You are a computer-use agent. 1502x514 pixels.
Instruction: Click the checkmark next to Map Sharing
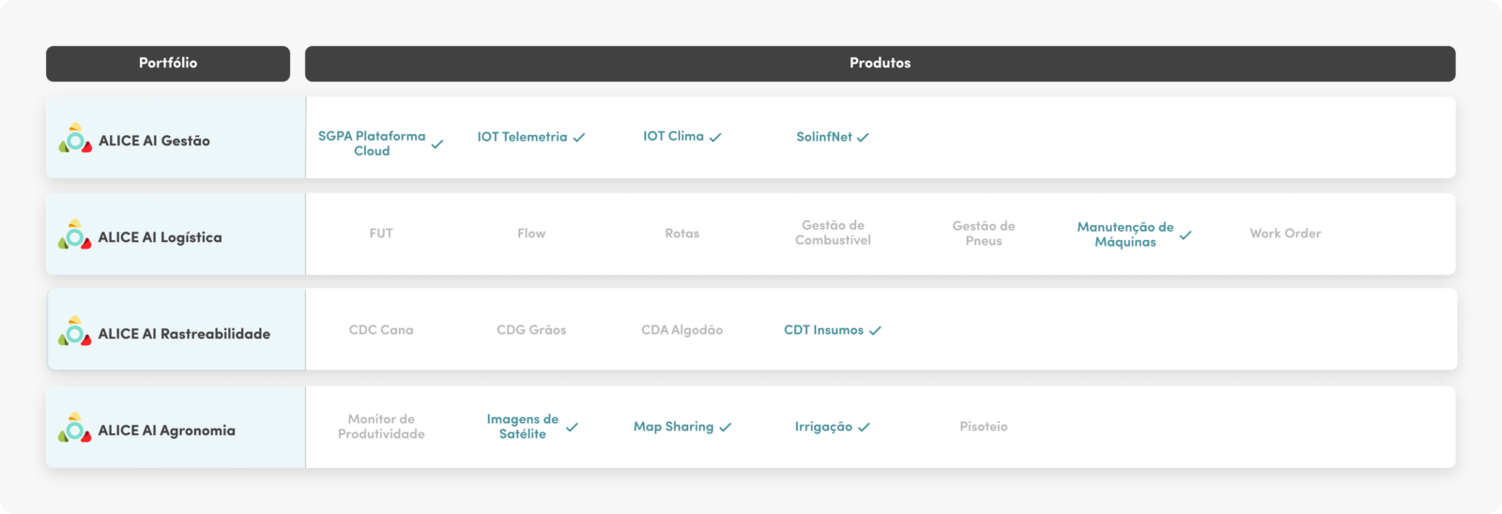725,427
